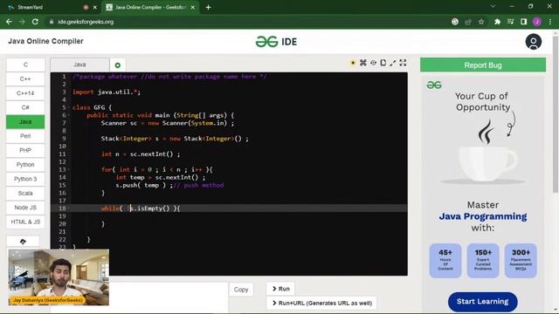Toggle the editor theme sun icon
This screenshot has height=314, width=559.
(353, 63)
